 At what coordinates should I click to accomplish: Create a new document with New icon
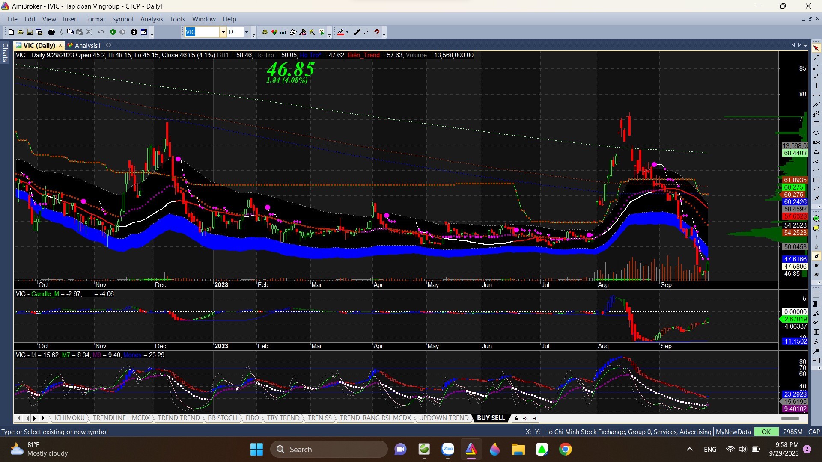click(x=11, y=32)
